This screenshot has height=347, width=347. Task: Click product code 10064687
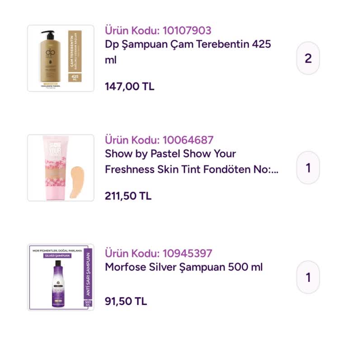(x=159, y=140)
